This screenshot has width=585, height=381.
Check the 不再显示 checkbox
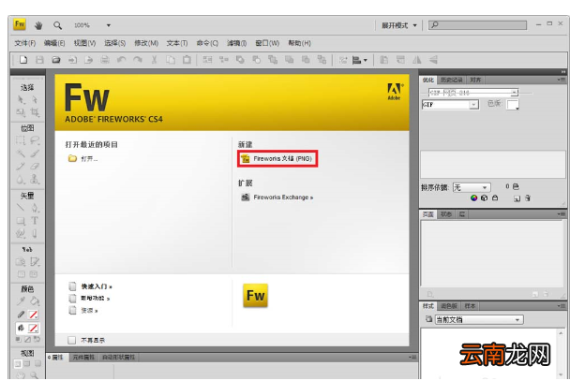pos(71,340)
